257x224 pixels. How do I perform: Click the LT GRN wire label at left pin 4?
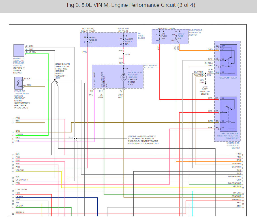pyautogui.click(x=19, y=134)
